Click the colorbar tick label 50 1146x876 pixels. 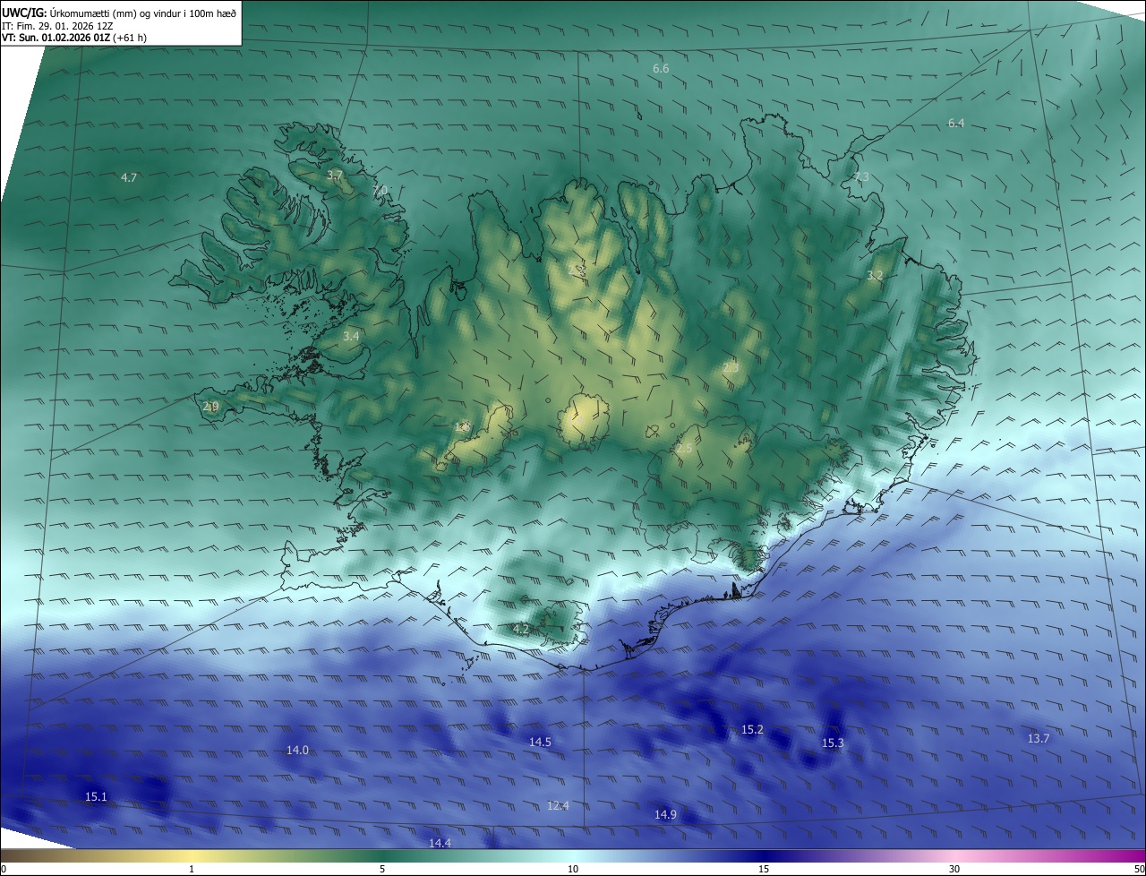pyautogui.click(x=1139, y=869)
